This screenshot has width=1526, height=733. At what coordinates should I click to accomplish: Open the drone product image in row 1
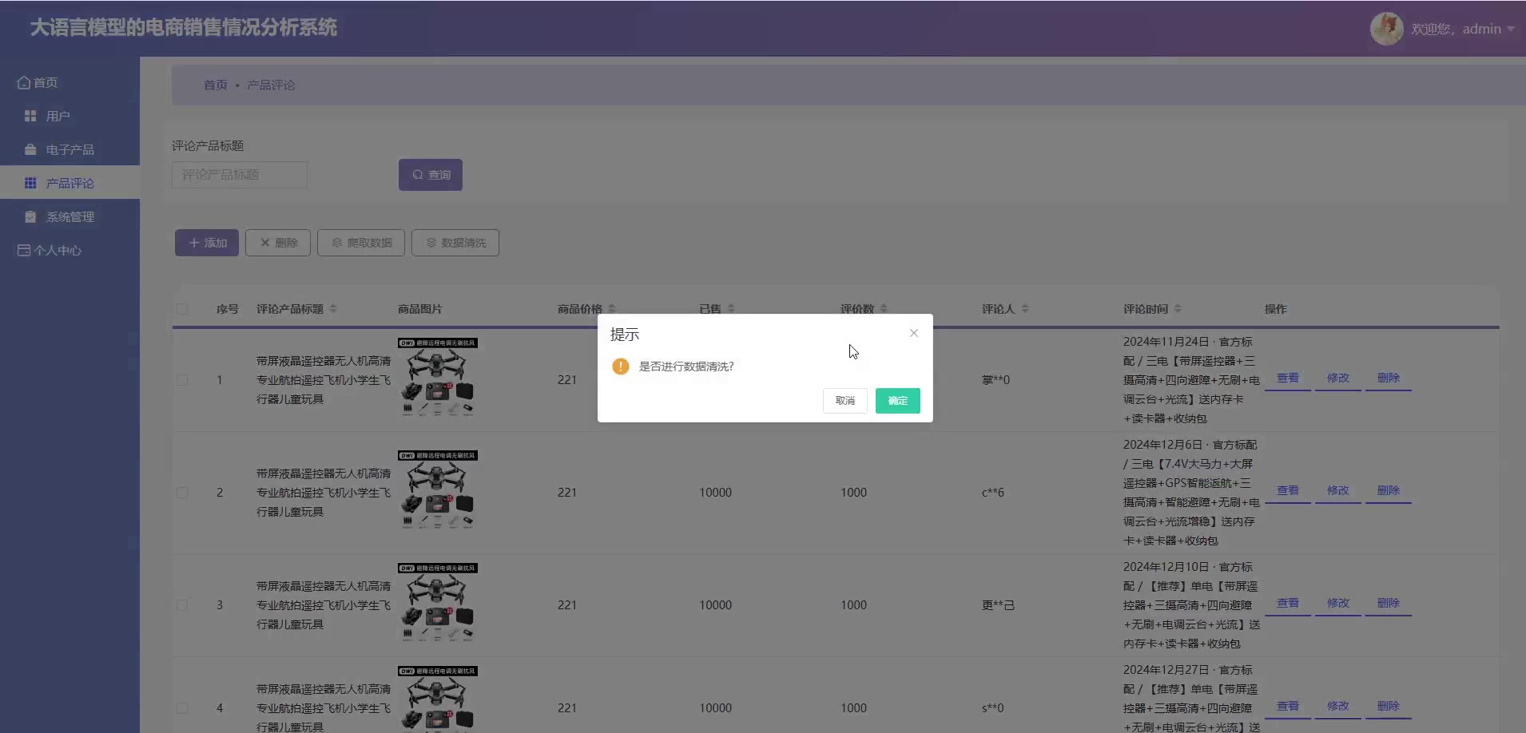tap(438, 378)
